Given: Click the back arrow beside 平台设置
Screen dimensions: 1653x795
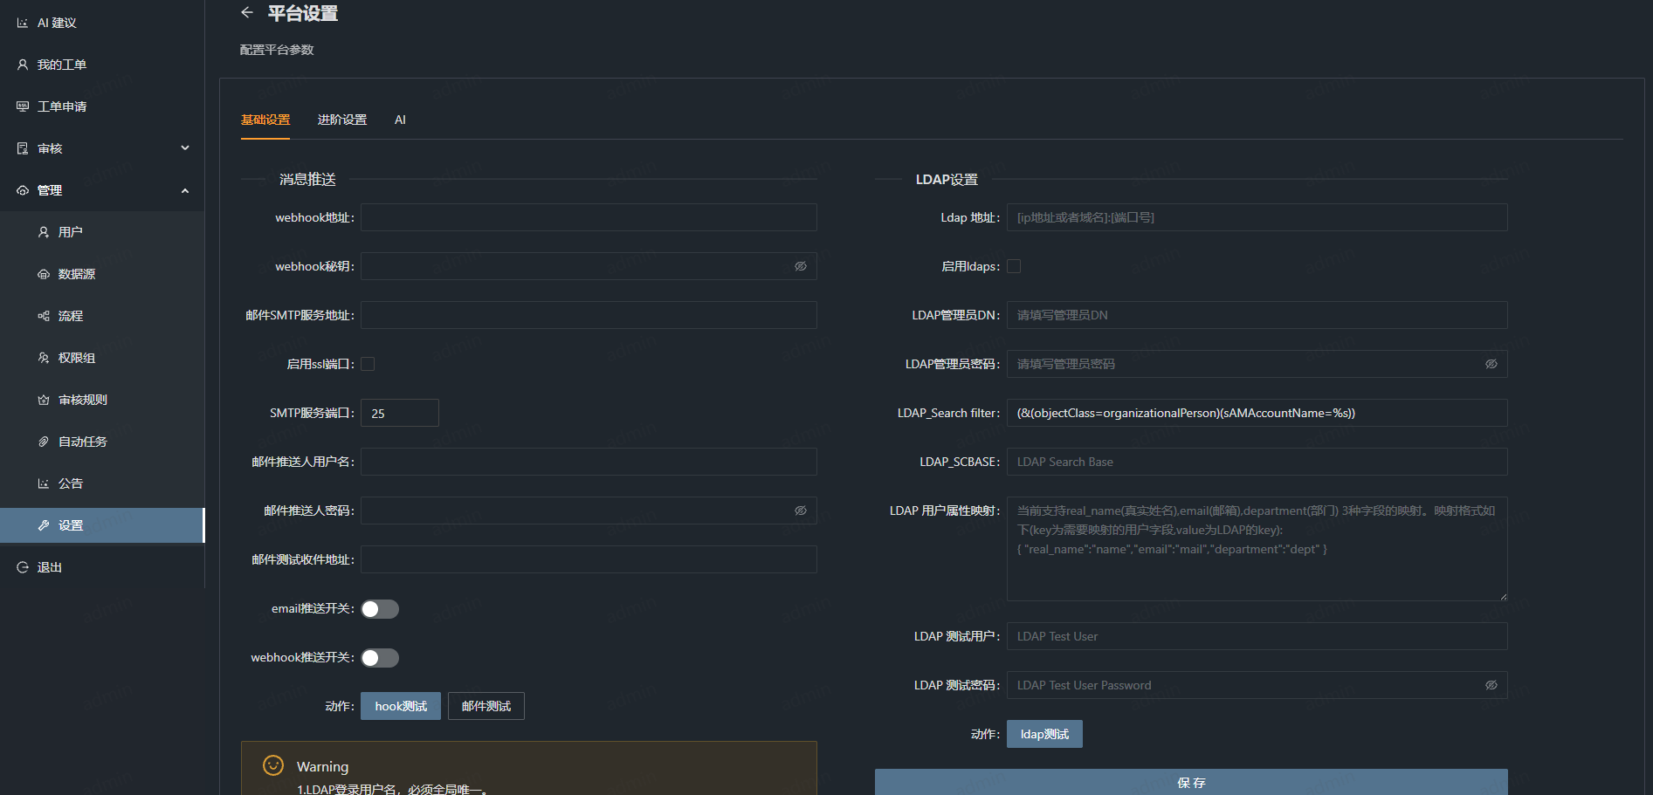Looking at the screenshot, I should 247,12.
